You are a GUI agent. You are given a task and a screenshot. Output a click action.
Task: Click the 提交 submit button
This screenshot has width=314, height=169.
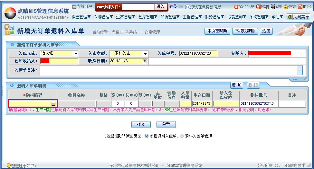[141, 124]
